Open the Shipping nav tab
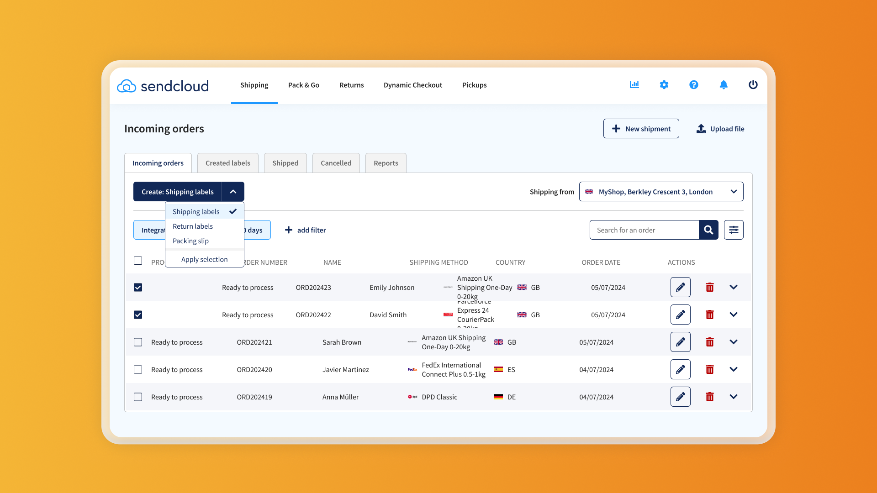 click(254, 85)
